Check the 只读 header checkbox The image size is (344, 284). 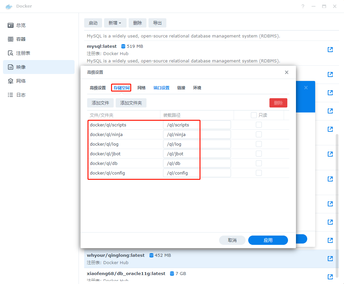click(254, 115)
